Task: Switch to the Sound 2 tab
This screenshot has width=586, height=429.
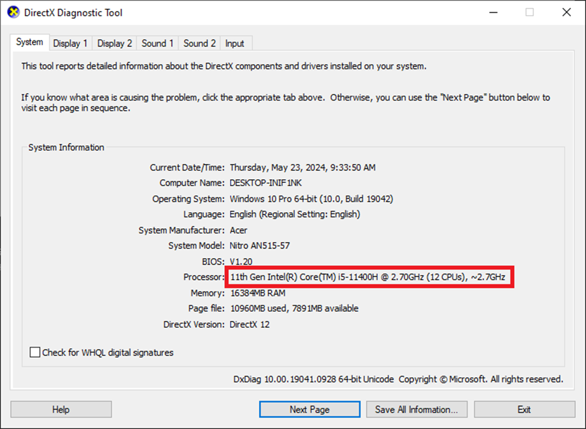Action: 199,44
